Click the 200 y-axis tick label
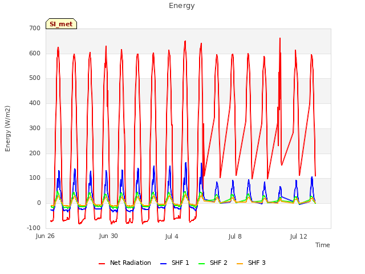 point(35,154)
